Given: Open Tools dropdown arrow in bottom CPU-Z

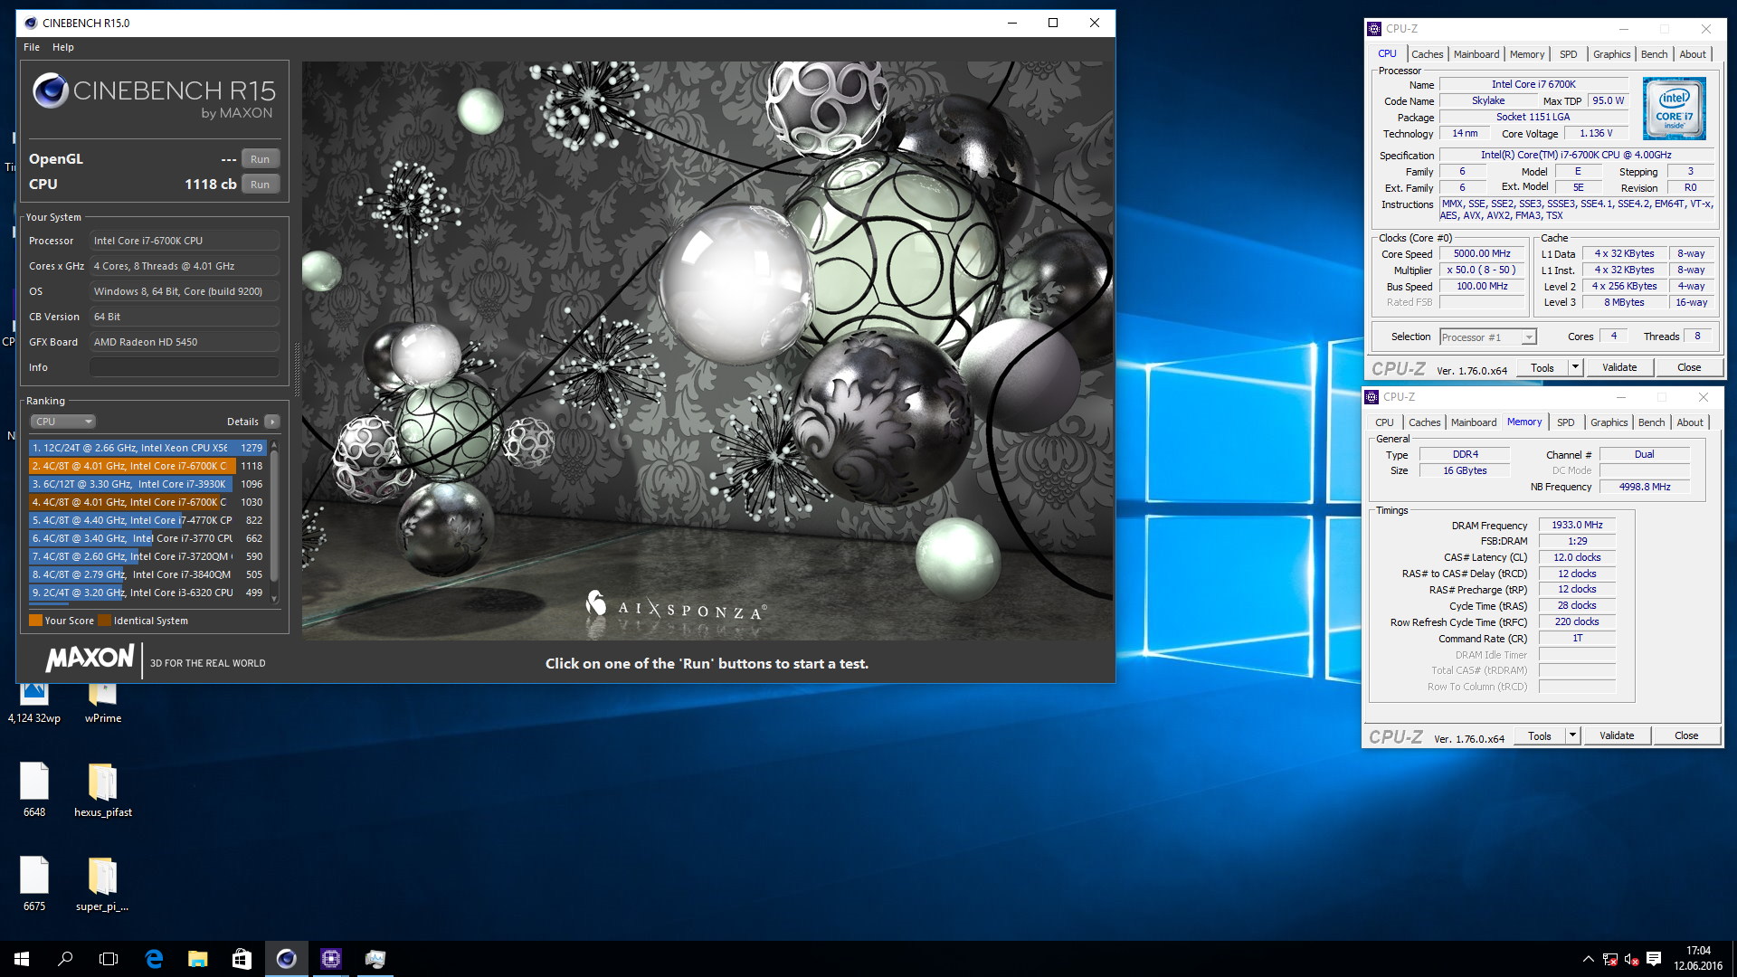Looking at the screenshot, I should click(x=1572, y=736).
